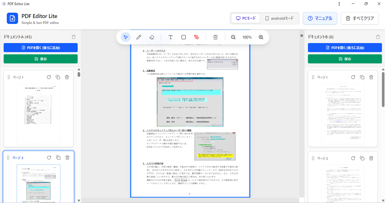Delete page 2 in Document A

[x=67, y=158]
